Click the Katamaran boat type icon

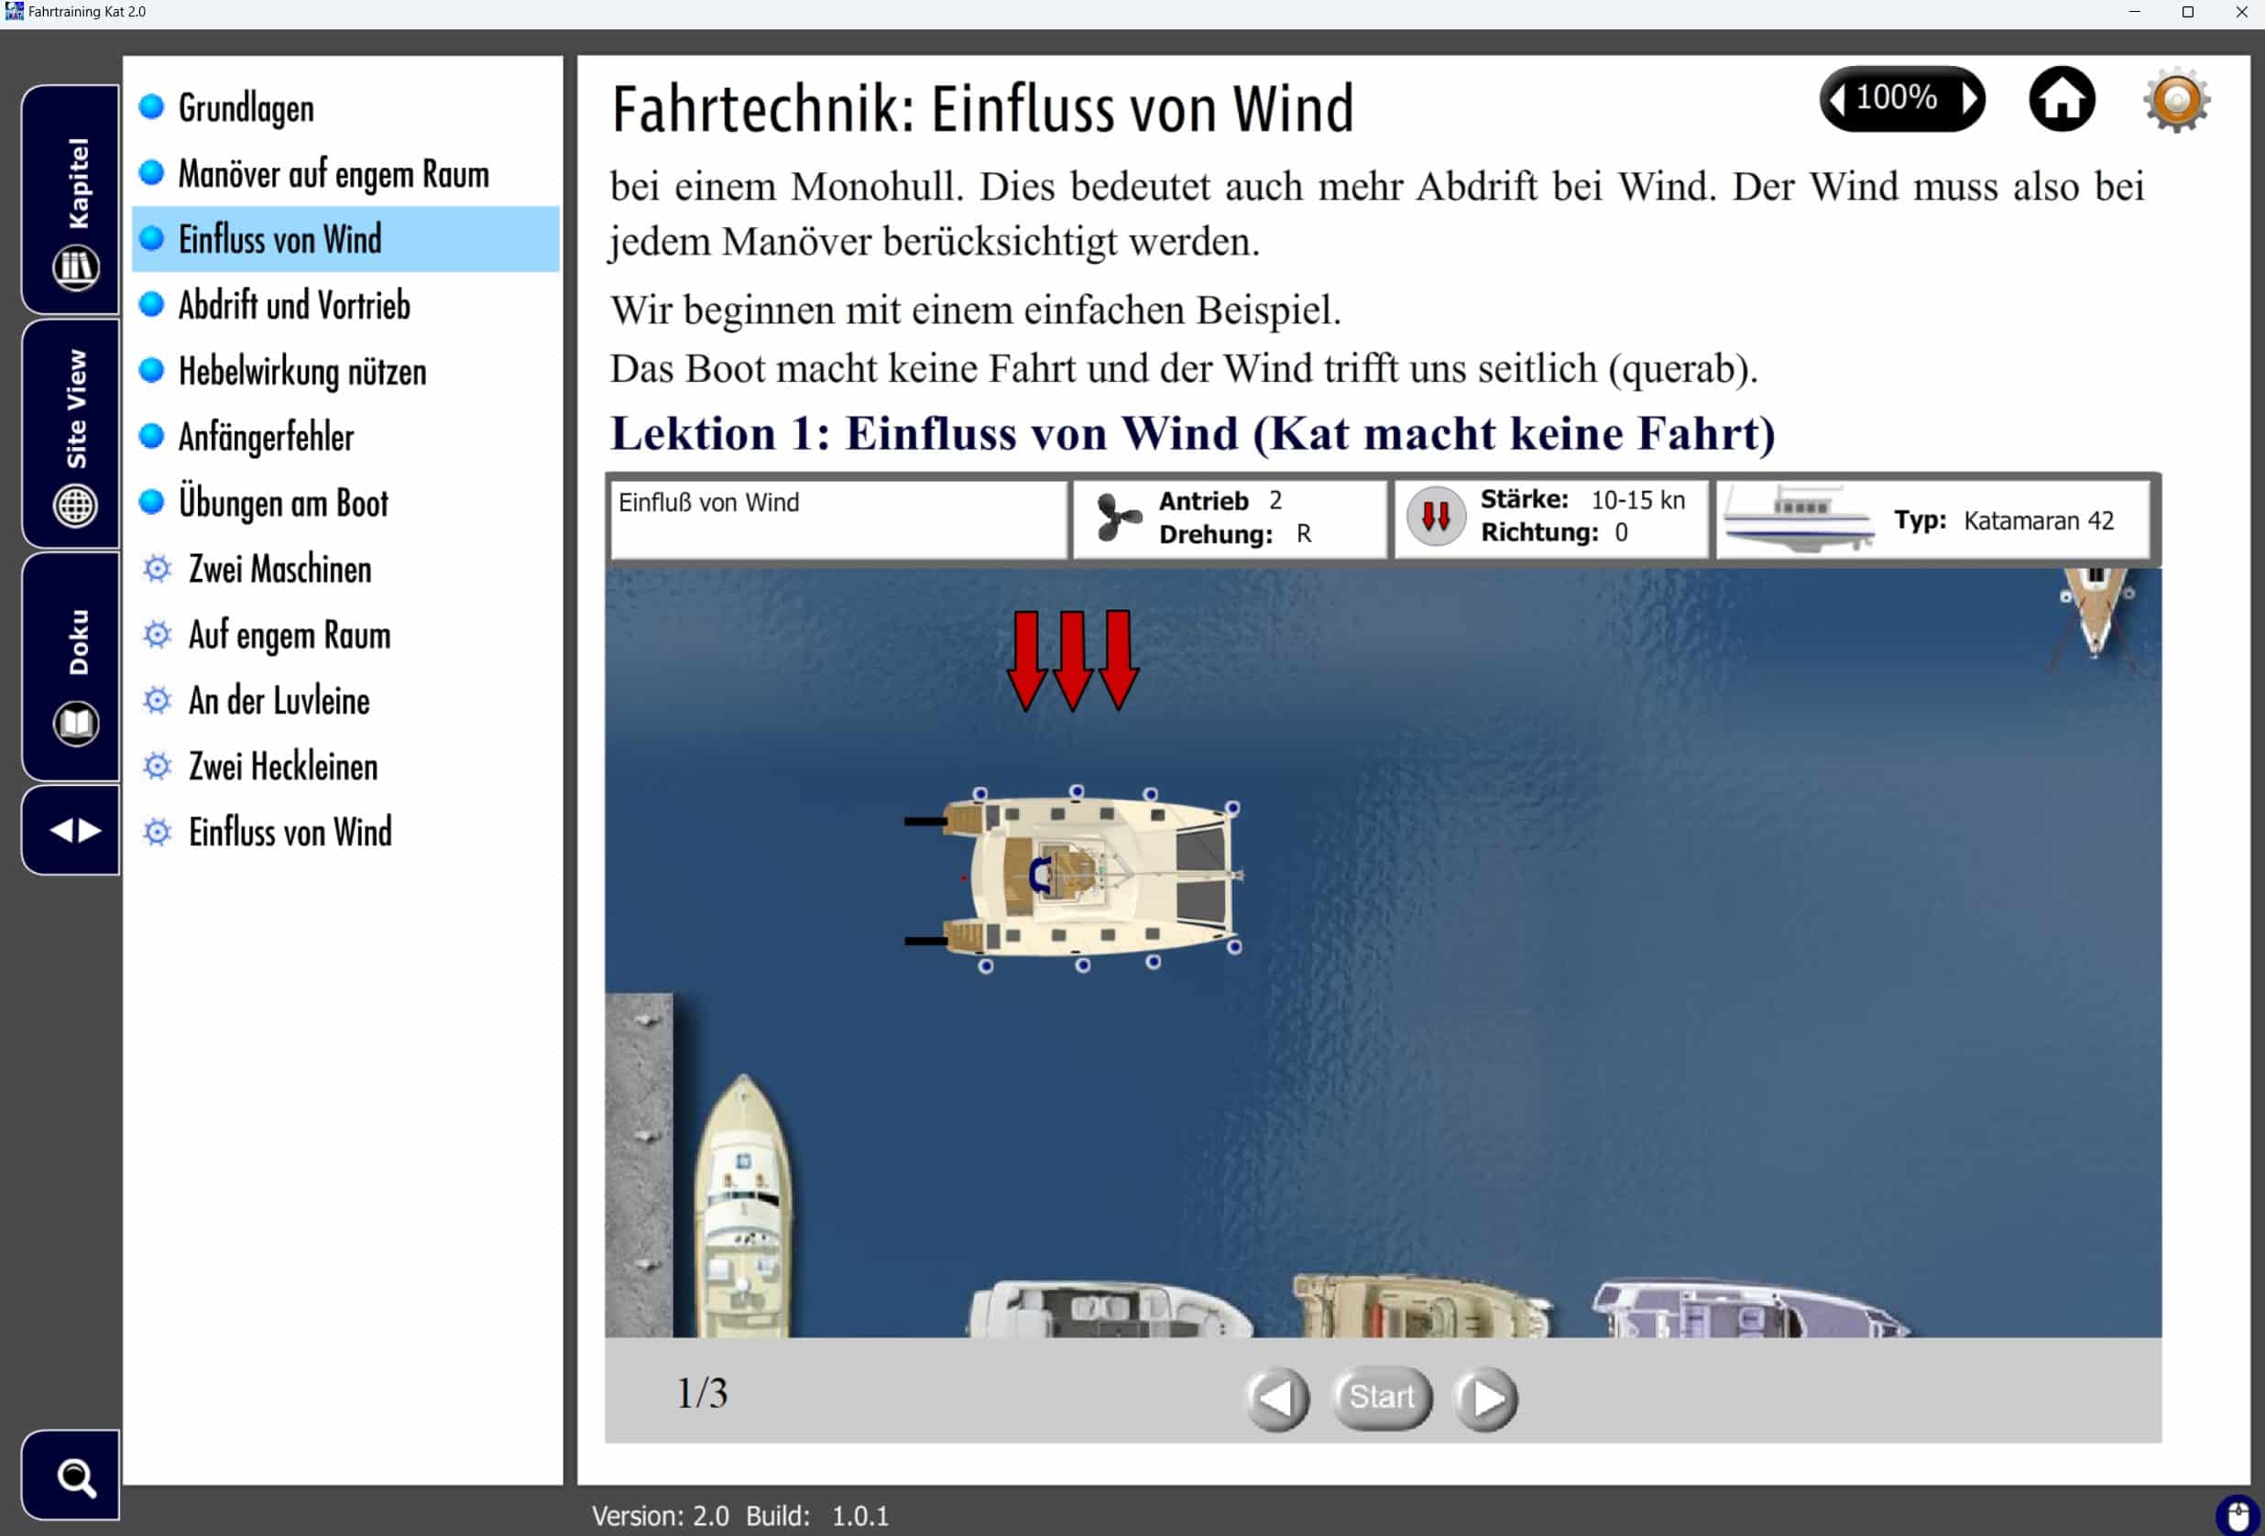(x=1800, y=519)
